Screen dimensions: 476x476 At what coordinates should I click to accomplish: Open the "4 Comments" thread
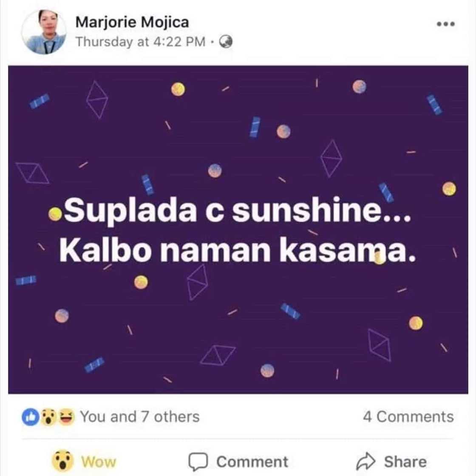[408, 417]
